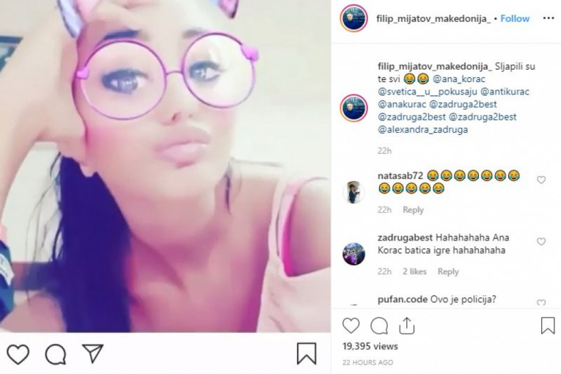Send the post via the paper plane icon

point(92,353)
